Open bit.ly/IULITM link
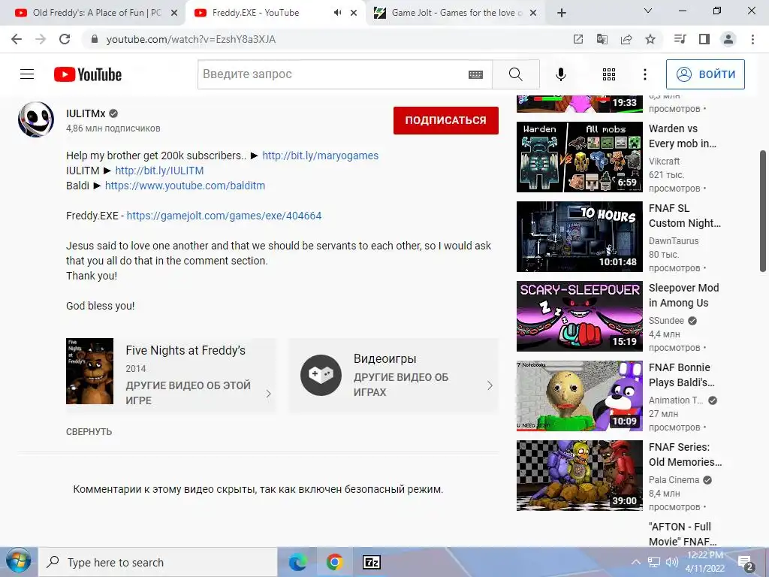This screenshot has height=577, width=769. [x=159, y=171]
